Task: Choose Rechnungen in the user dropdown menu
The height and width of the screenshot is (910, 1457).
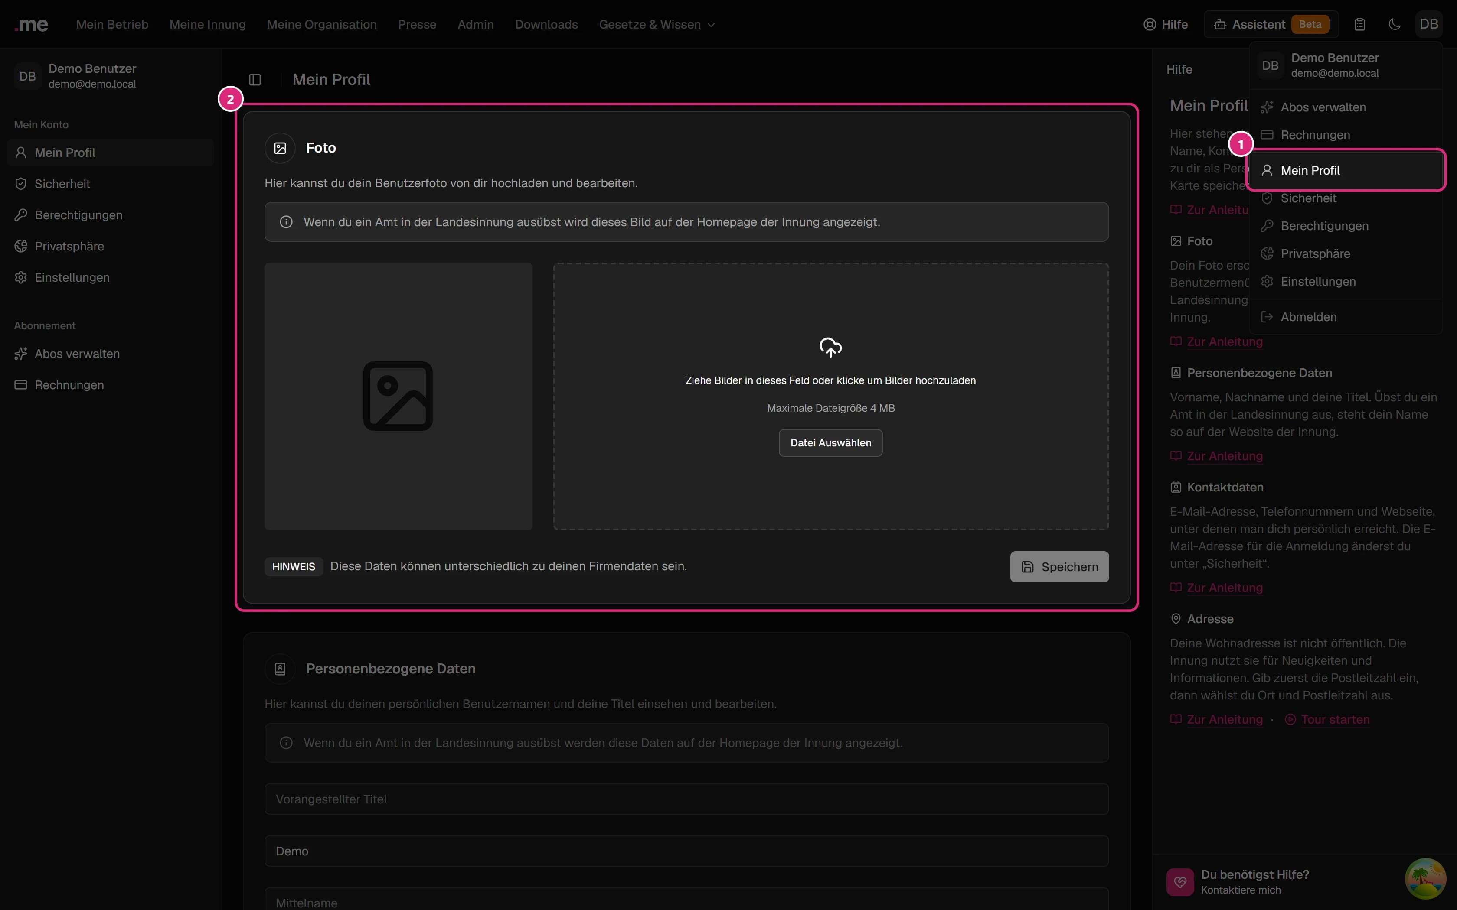Action: point(1346,135)
